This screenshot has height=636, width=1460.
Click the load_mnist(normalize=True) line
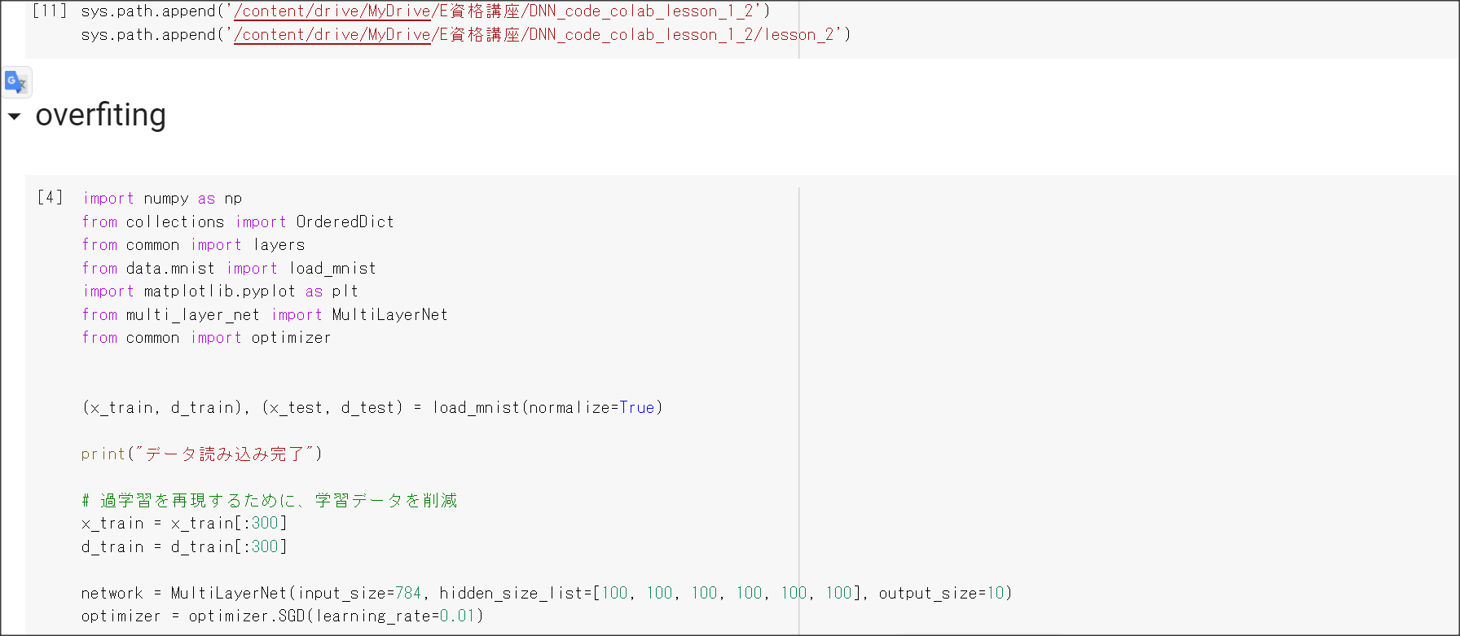coord(372,407)
